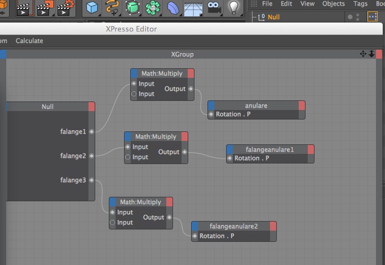Open Edit Render Settings gear clapperboard
Screen dimensions: 385x265
pos(65,8)
